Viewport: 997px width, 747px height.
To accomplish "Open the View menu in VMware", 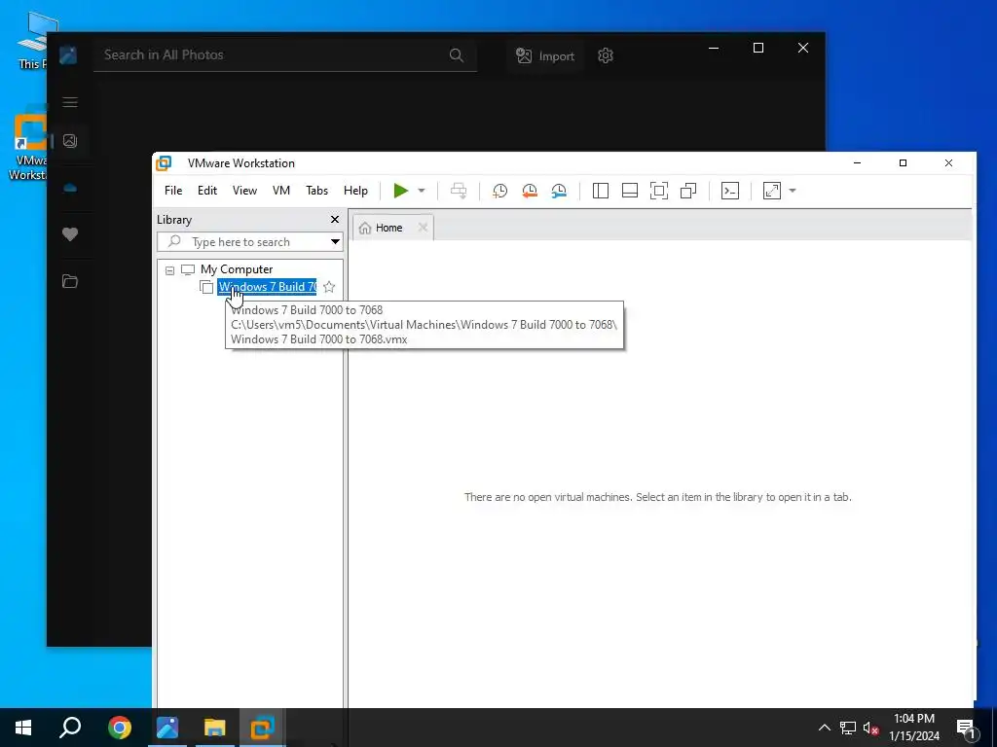I will 244,191.
